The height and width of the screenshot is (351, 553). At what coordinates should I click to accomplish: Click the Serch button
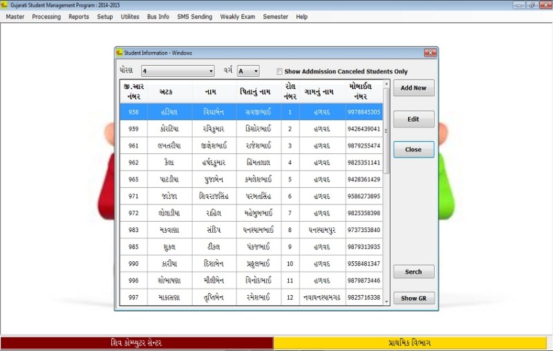click(413, 272)
